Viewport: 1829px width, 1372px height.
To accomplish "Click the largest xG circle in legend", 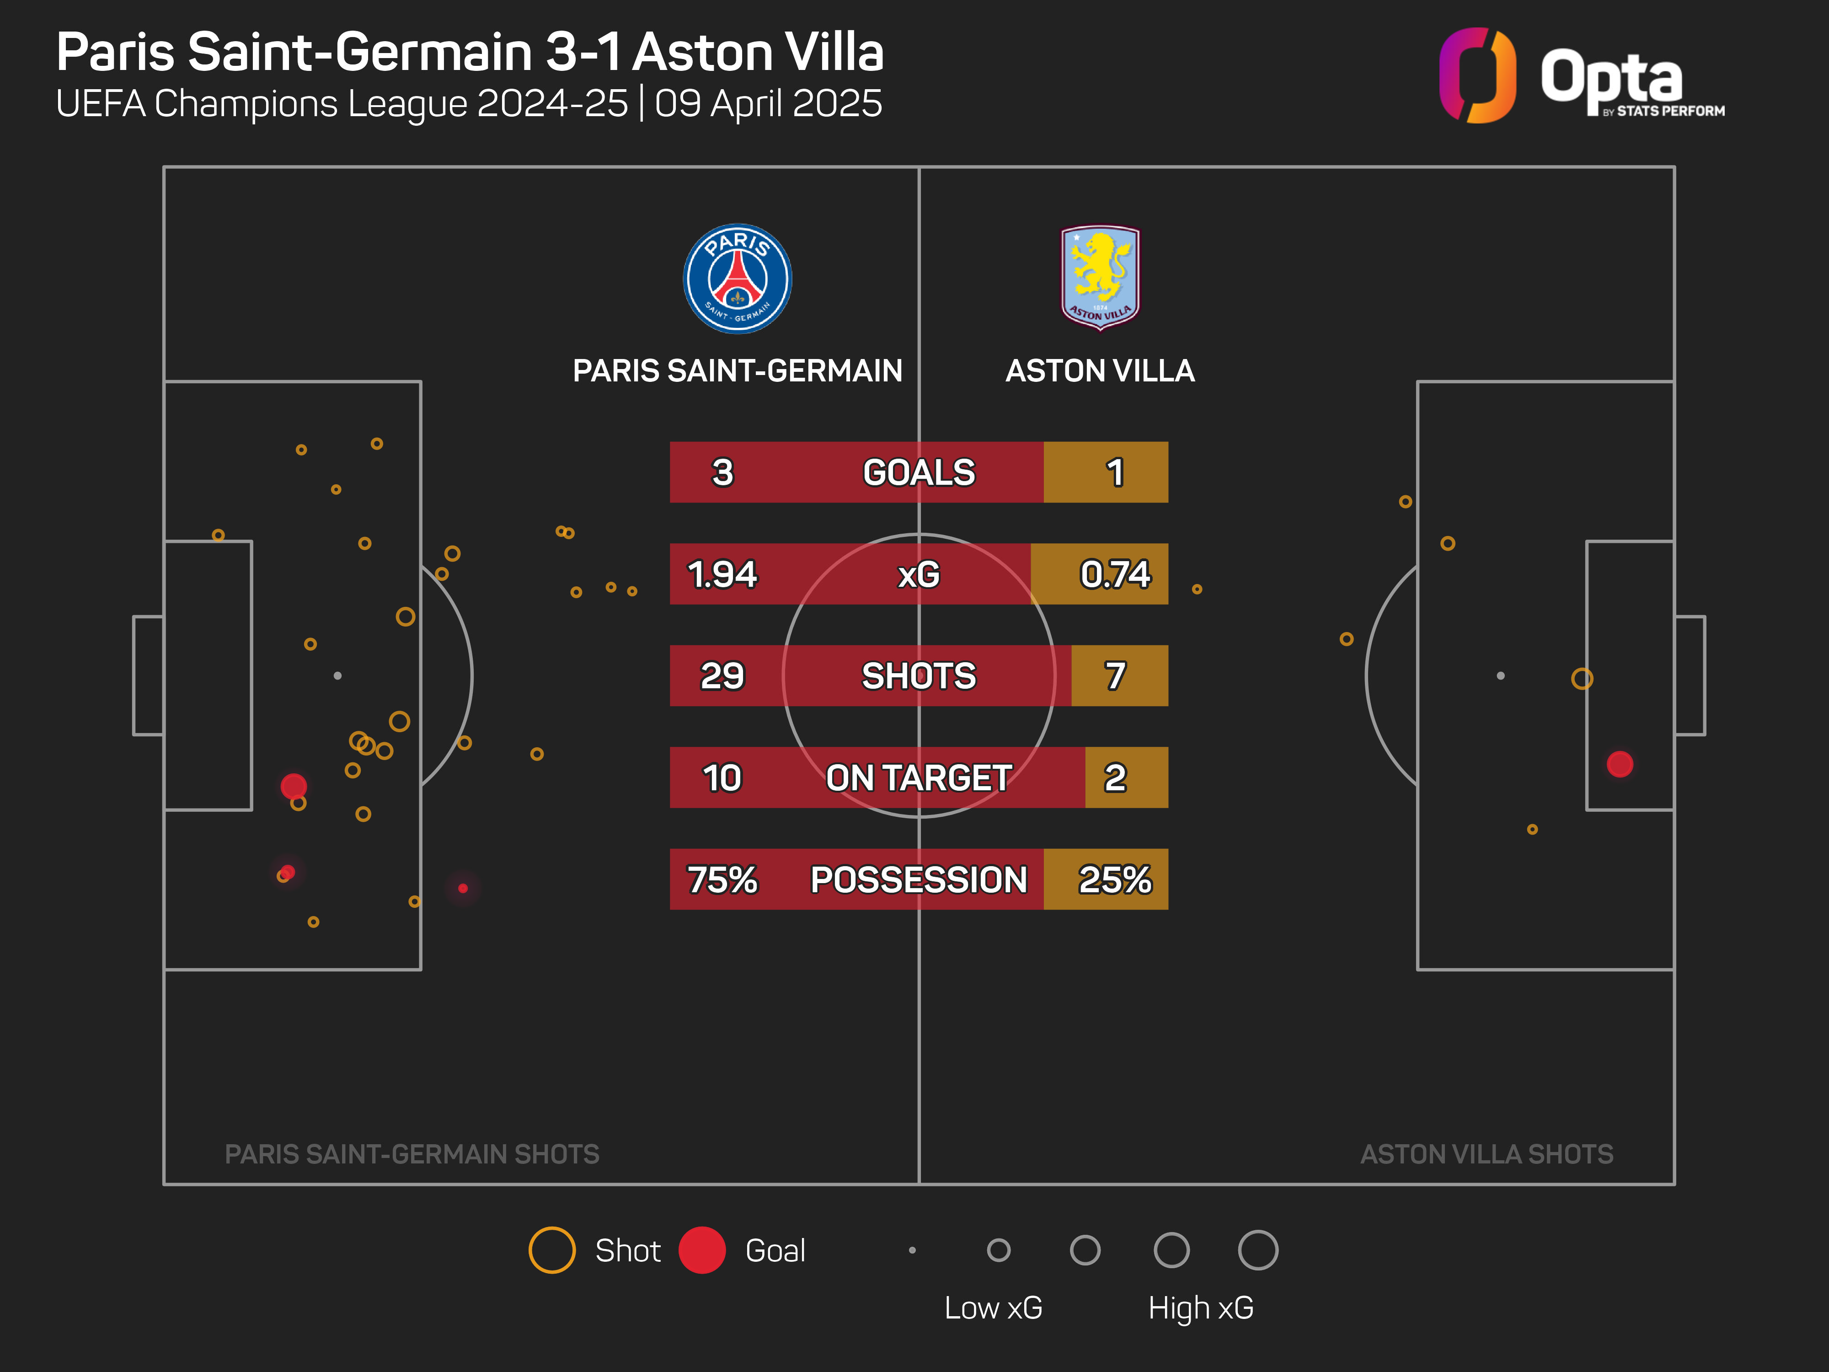I will pyautogui.click(x=1257, y=1249).
